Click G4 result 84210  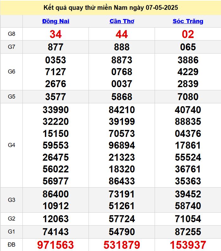(x=122, y=110)
